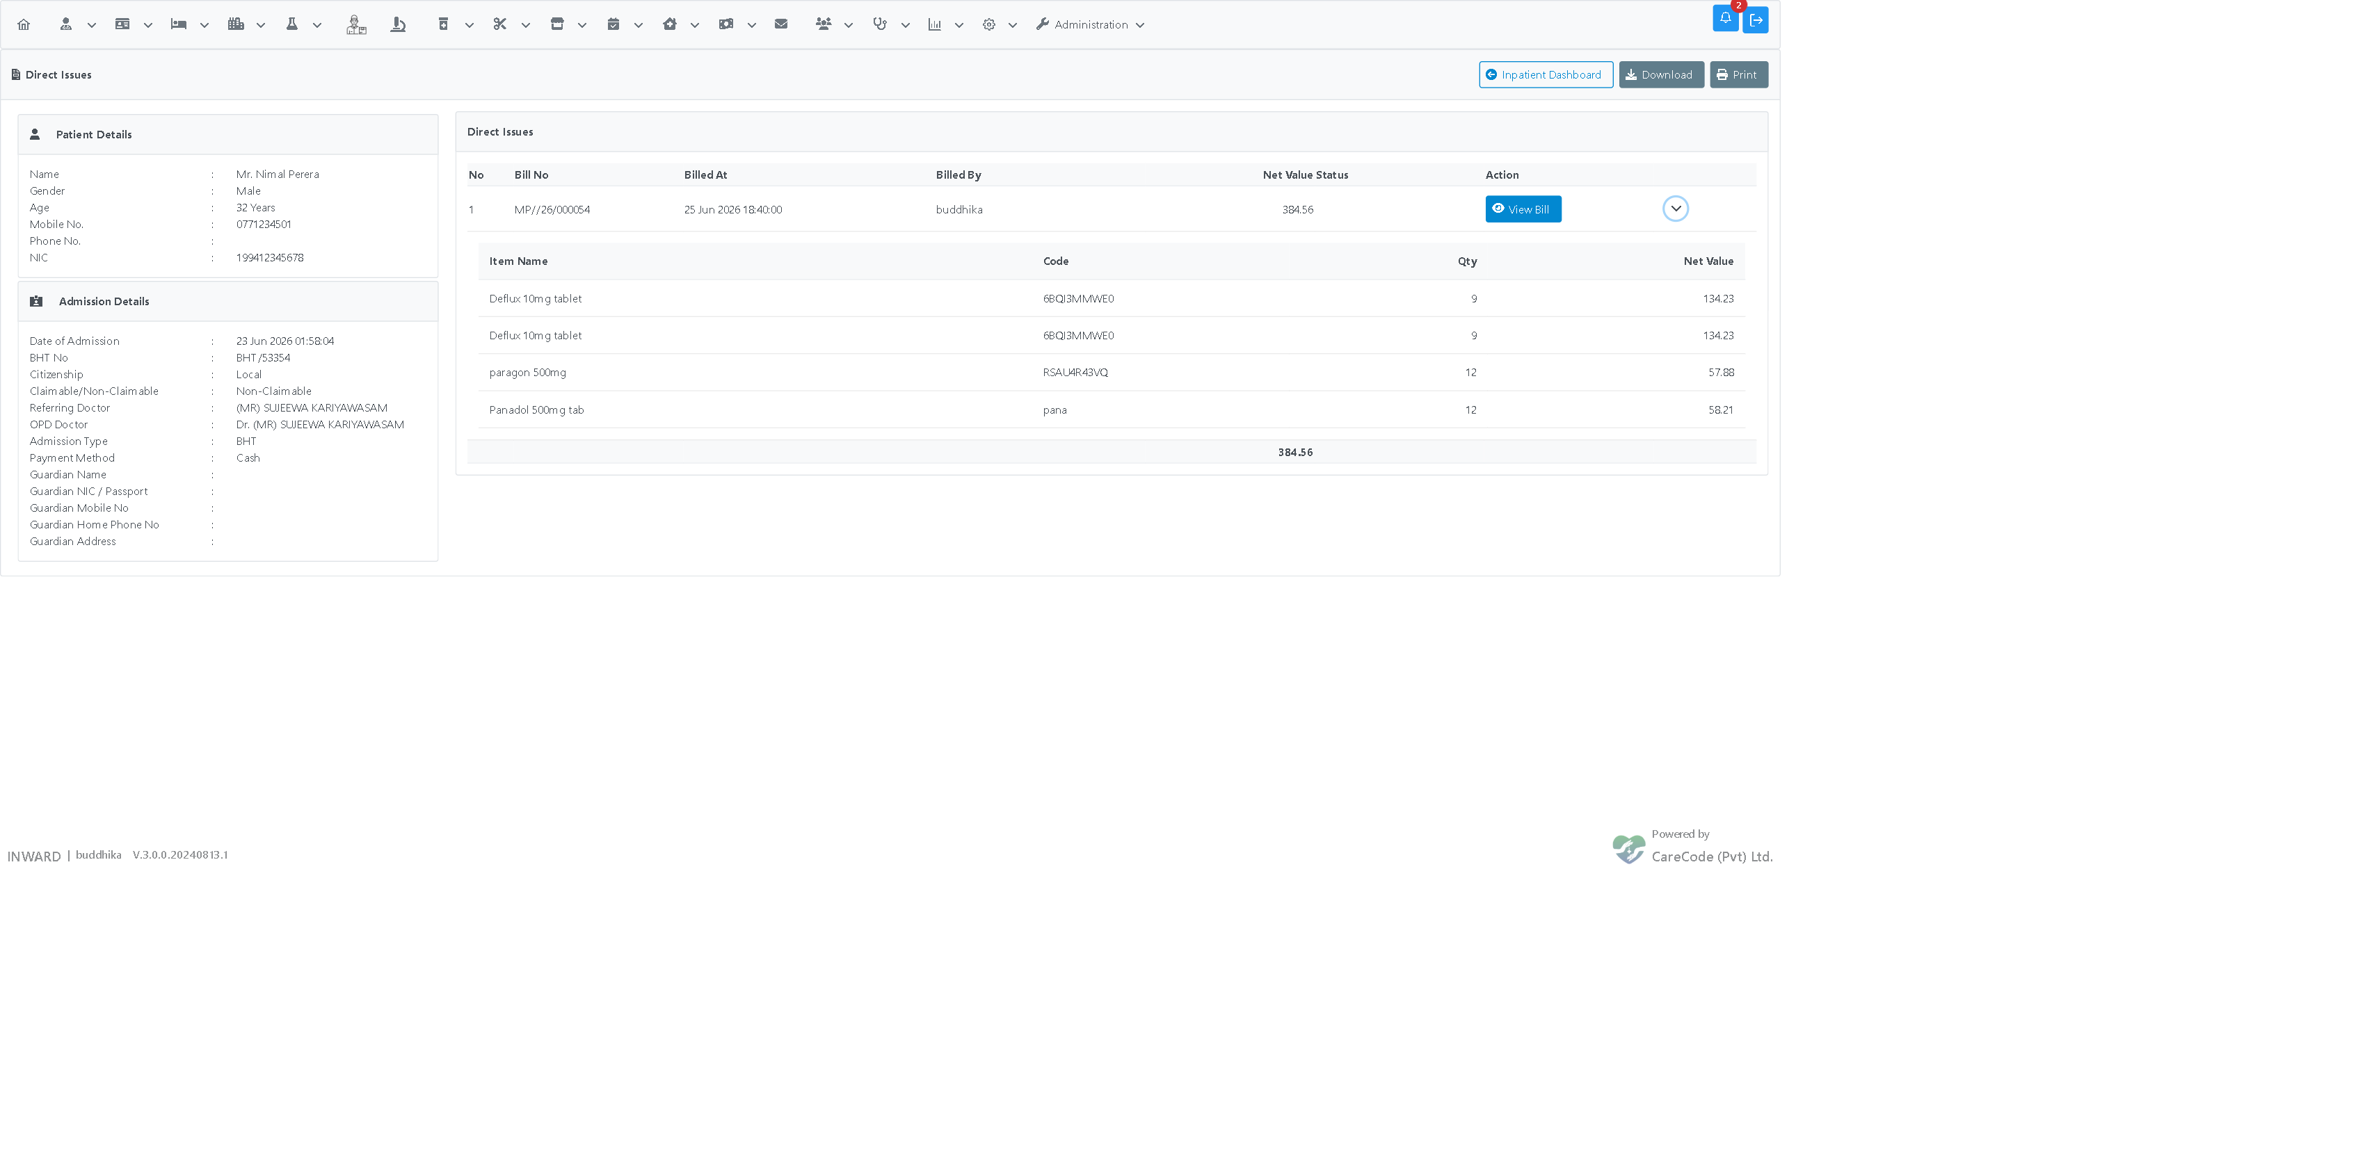
Task: Click the microscope icon
Action: (398, 25)
